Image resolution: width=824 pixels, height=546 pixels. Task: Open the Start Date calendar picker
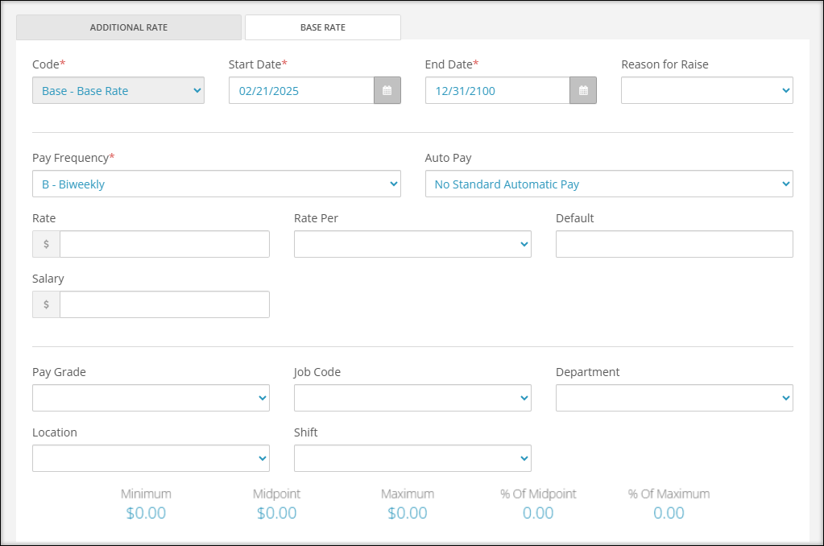tap(387, 90)
